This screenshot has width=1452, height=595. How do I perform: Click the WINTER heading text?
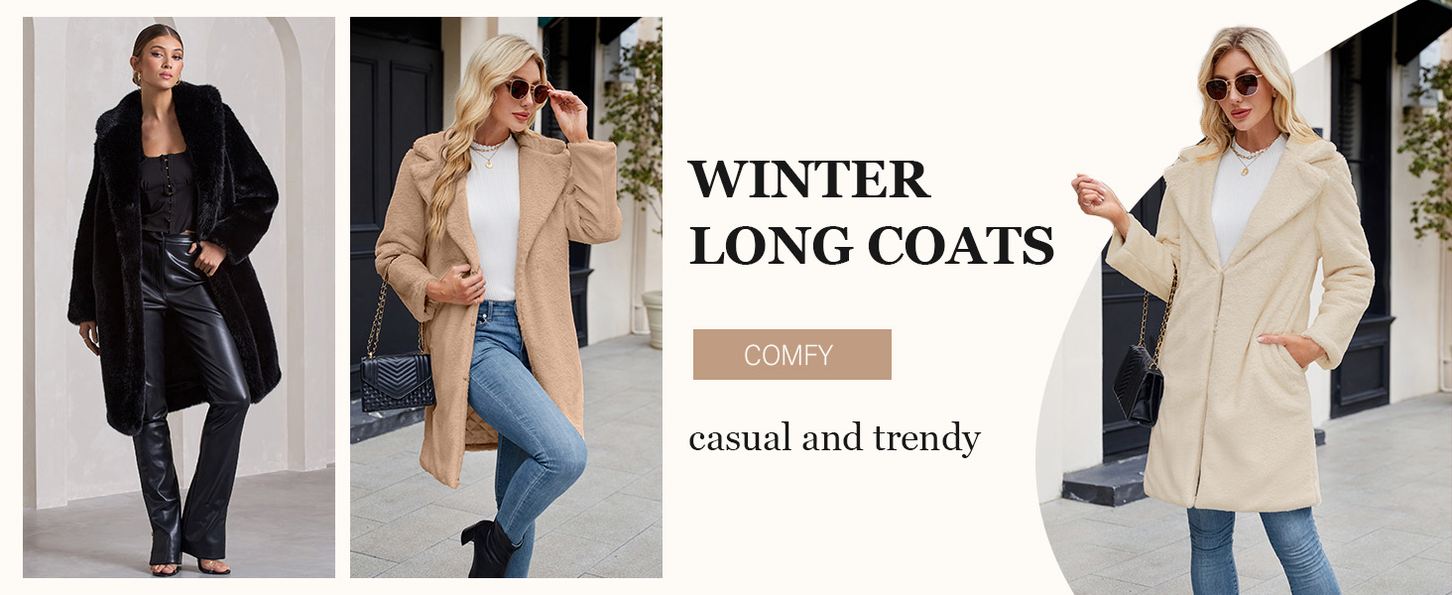tap(809, 179)
